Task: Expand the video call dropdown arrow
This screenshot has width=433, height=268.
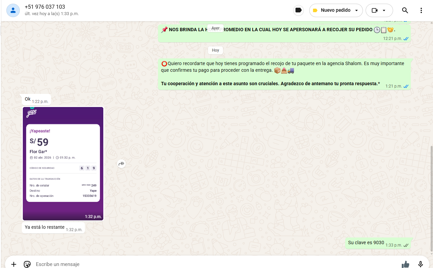Action: 384,10
